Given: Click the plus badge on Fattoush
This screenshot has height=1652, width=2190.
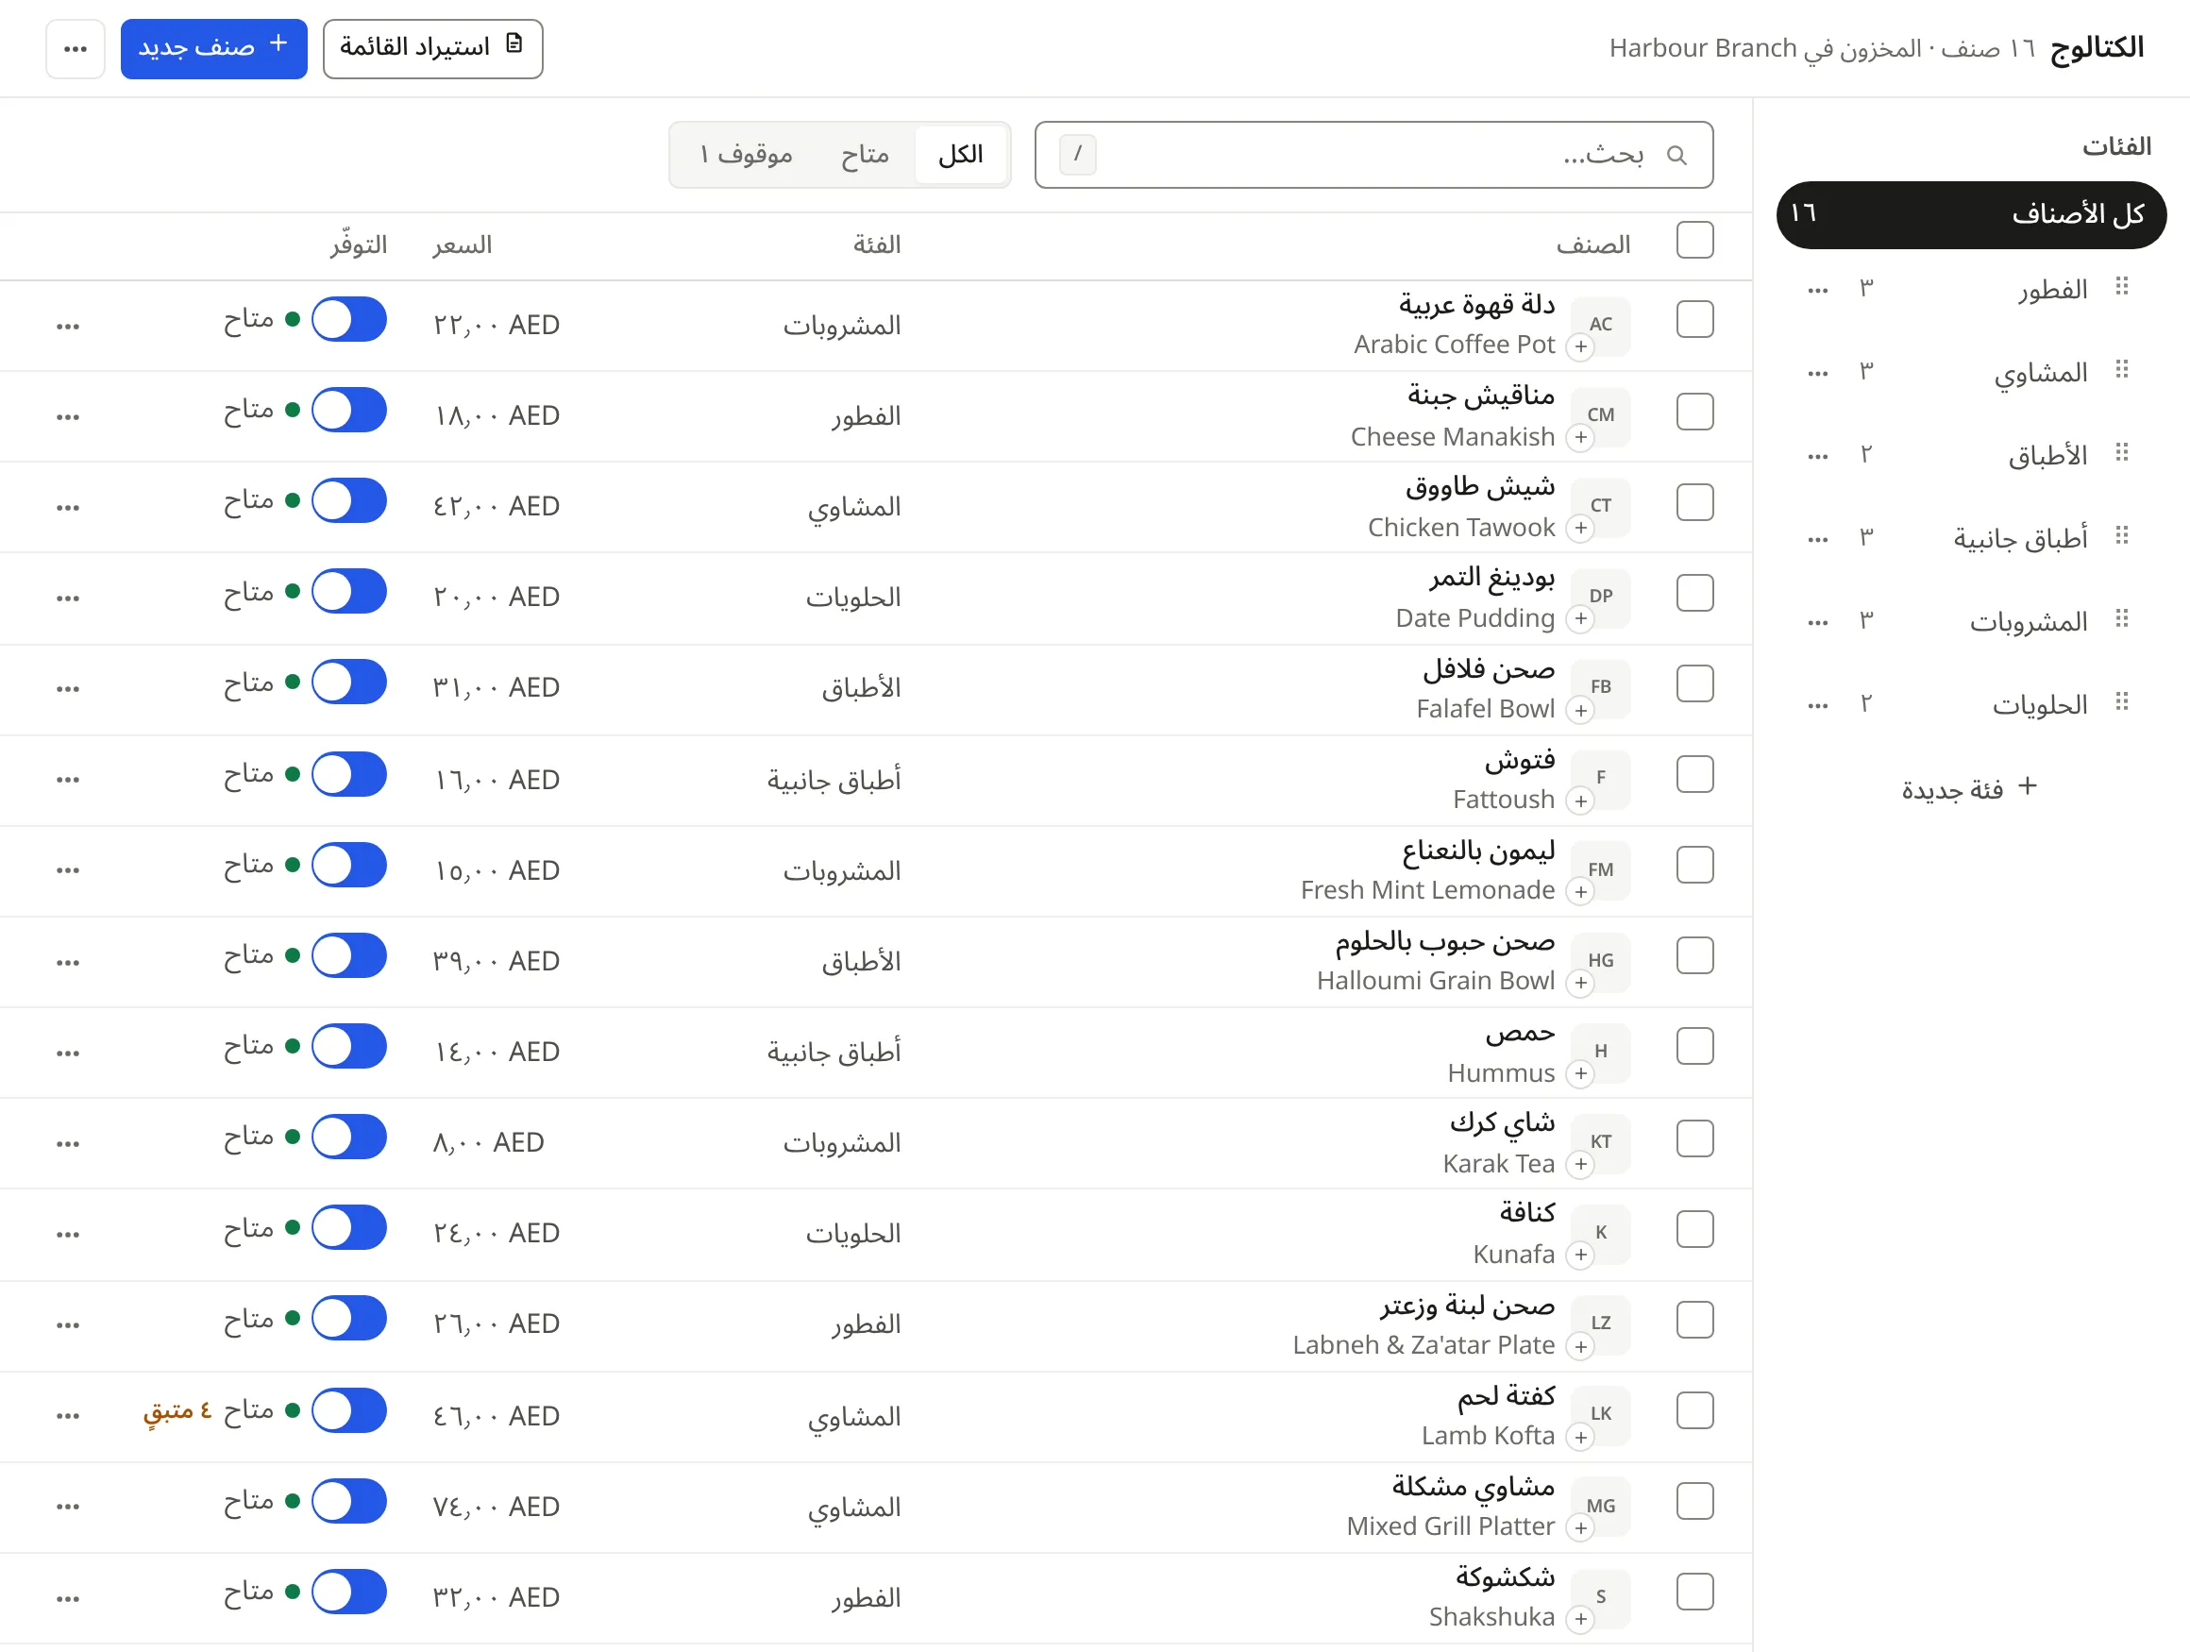Looking at the screenshot, I should [x=1581, y=801].
